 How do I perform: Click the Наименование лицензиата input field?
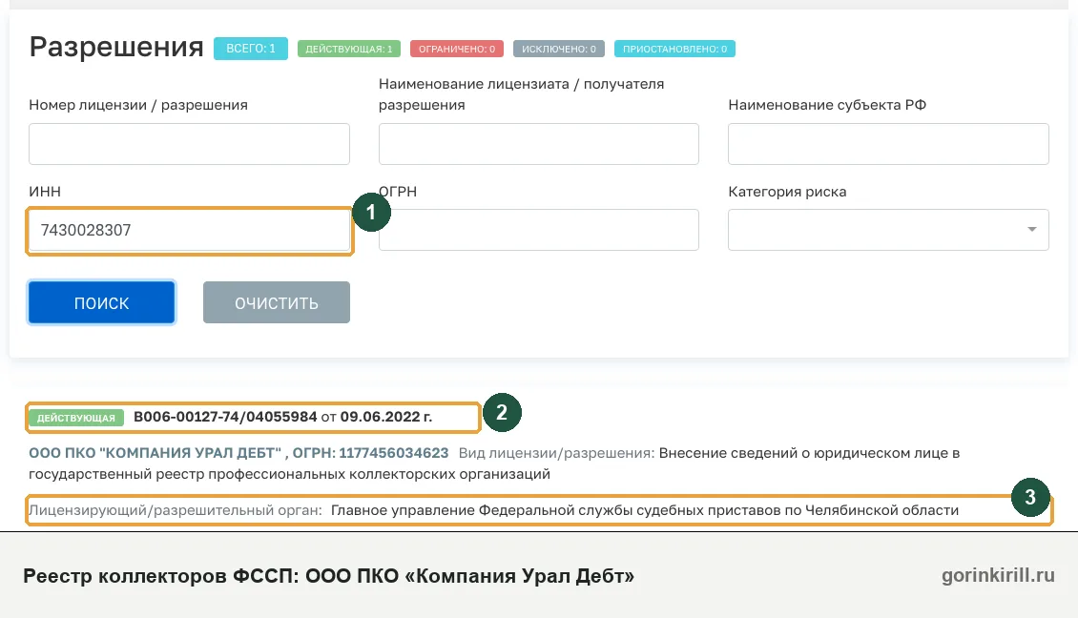point(538,144)
